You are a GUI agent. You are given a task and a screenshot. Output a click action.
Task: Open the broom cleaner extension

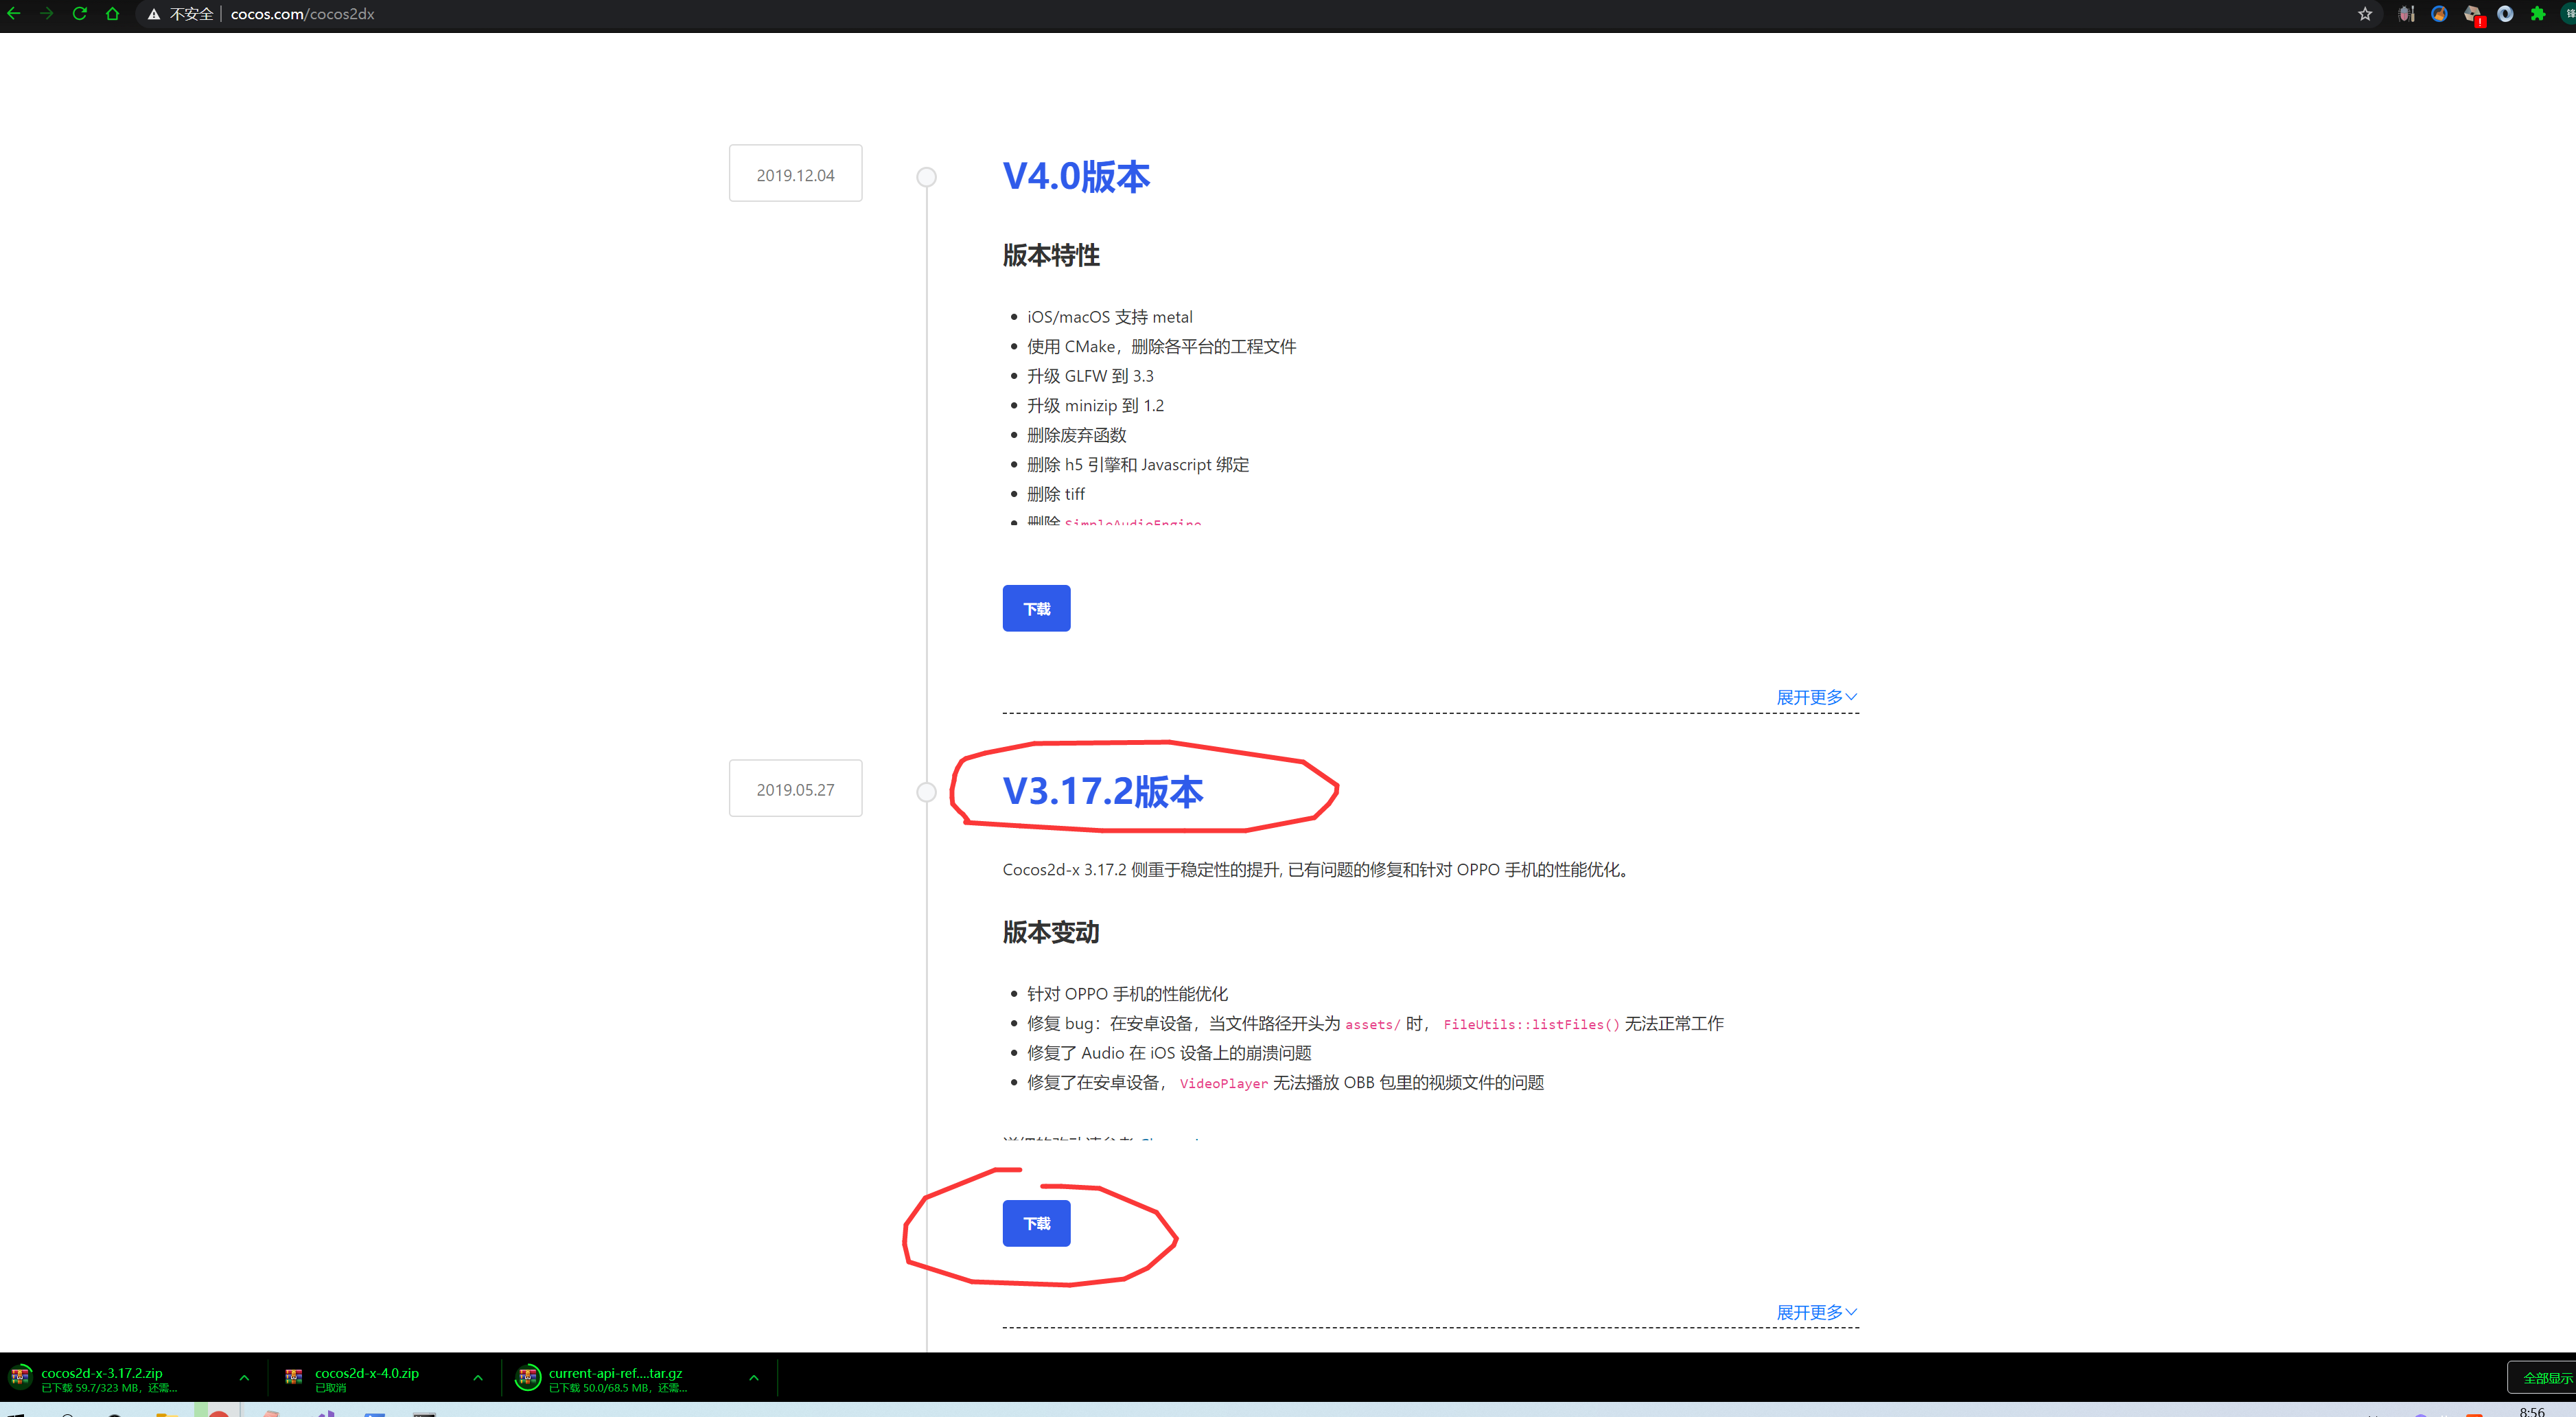point(2440,14)
